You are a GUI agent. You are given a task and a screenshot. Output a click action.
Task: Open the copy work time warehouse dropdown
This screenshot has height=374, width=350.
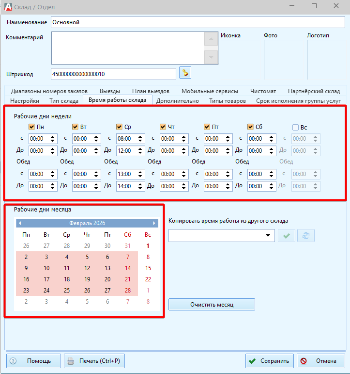point(268,235)
